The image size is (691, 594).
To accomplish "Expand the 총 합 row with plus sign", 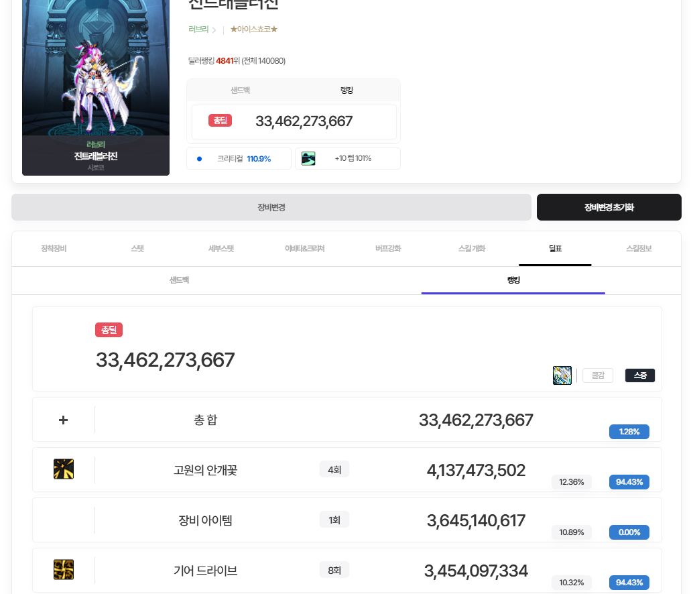I will 64,420.
